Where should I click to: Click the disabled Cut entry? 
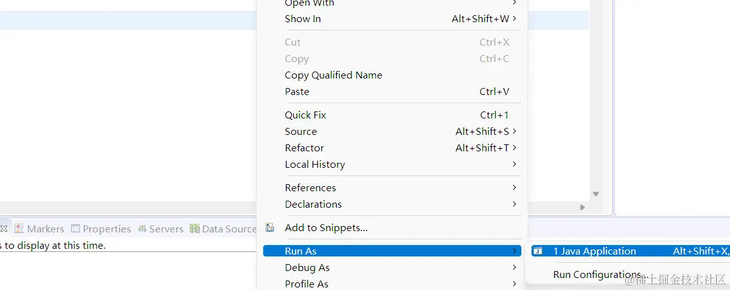click(x=392, y=42)
